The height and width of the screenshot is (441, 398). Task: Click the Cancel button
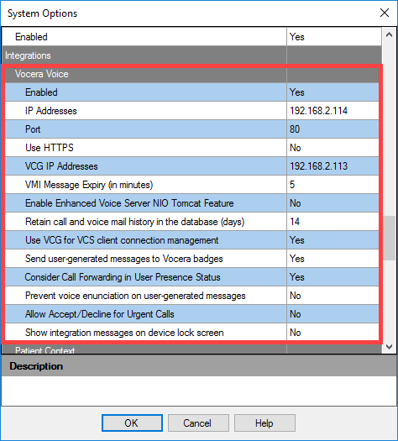198,423
